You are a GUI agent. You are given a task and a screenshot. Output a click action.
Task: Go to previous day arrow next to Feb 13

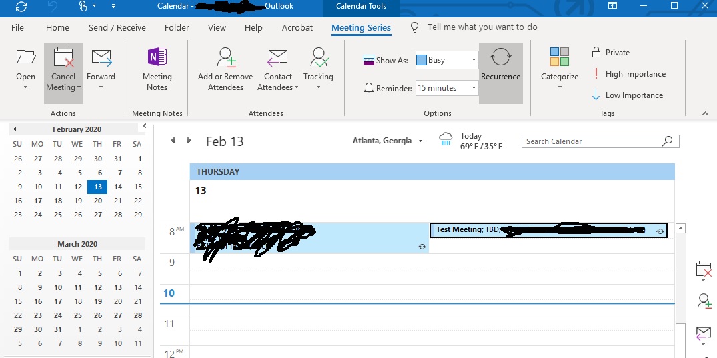pyautogui.click(x=173, y=141)
